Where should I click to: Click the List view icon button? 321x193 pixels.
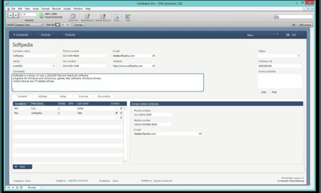coord(293,35)
